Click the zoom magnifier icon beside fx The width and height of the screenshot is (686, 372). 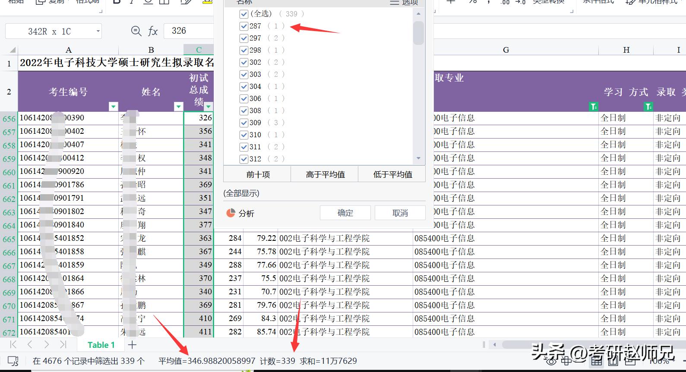136,31
